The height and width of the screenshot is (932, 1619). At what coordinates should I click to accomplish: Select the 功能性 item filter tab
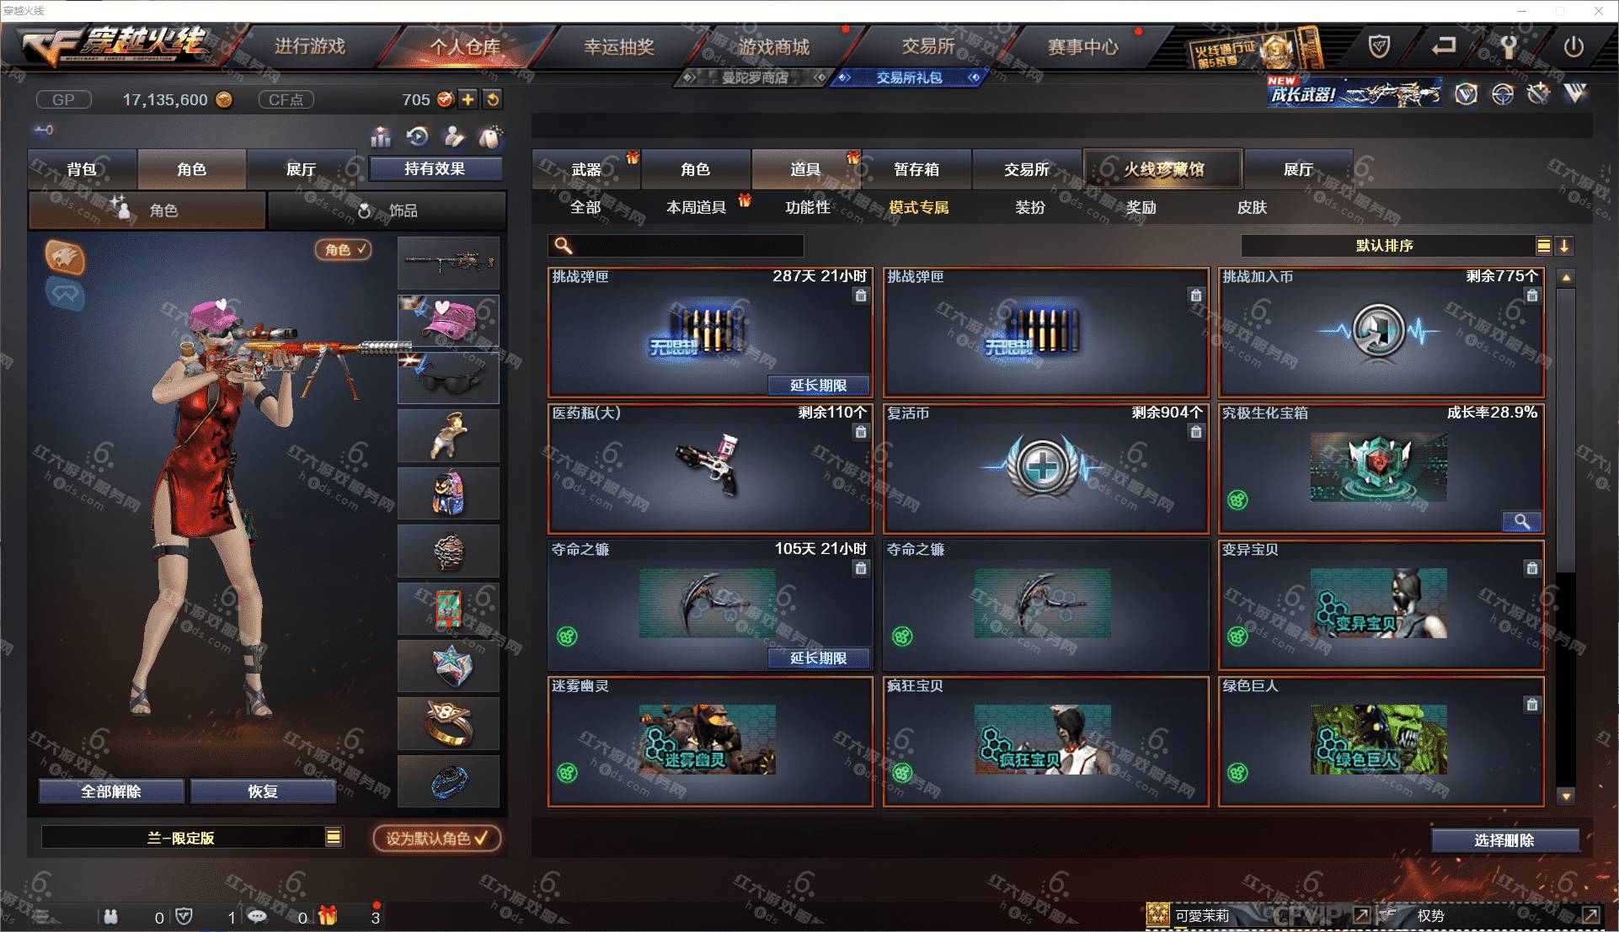(808, 207)
